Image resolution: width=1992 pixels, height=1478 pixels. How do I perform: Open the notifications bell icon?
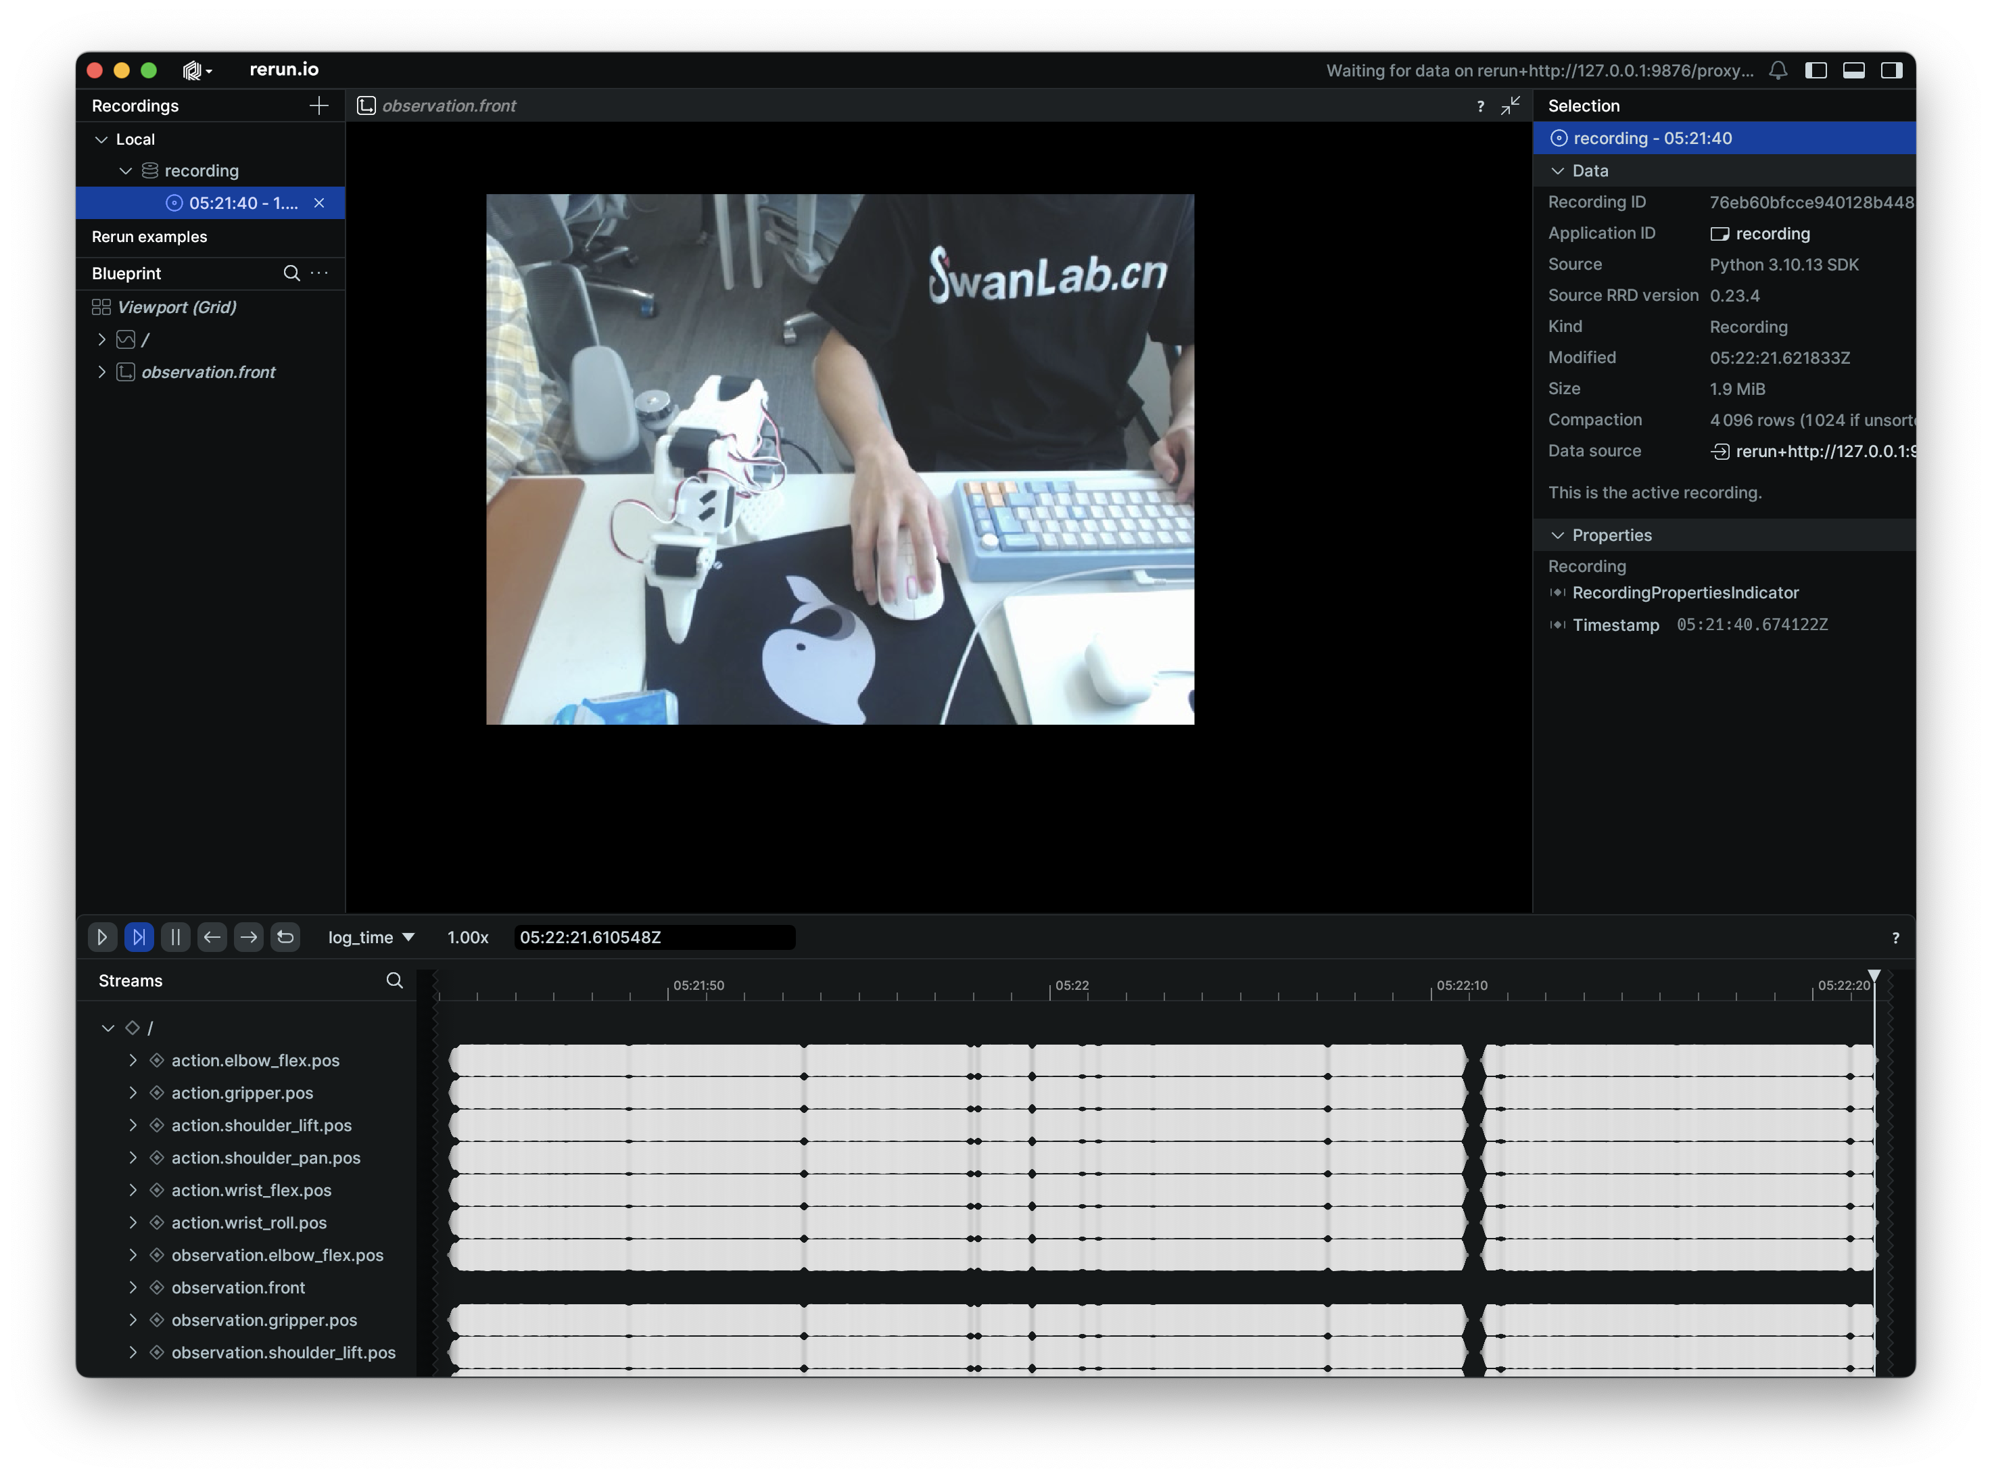tap(1778, 70)
